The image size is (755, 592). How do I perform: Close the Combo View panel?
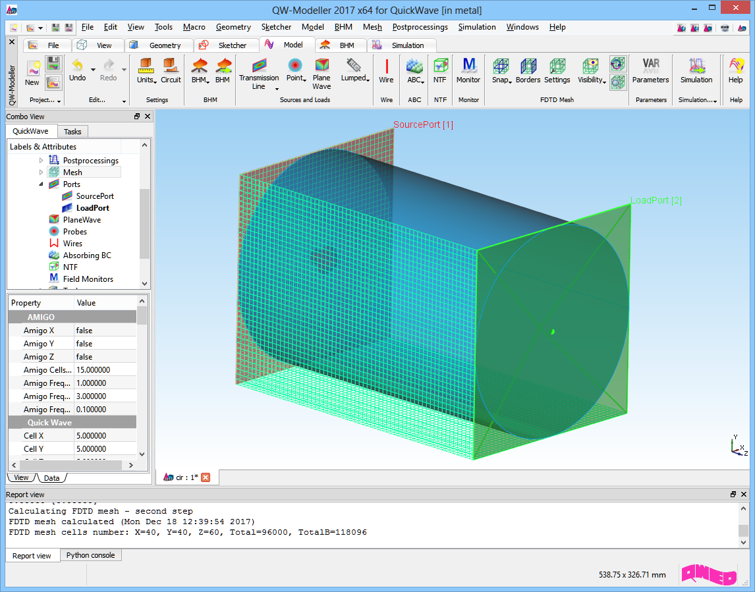click(x=148, y=116)
